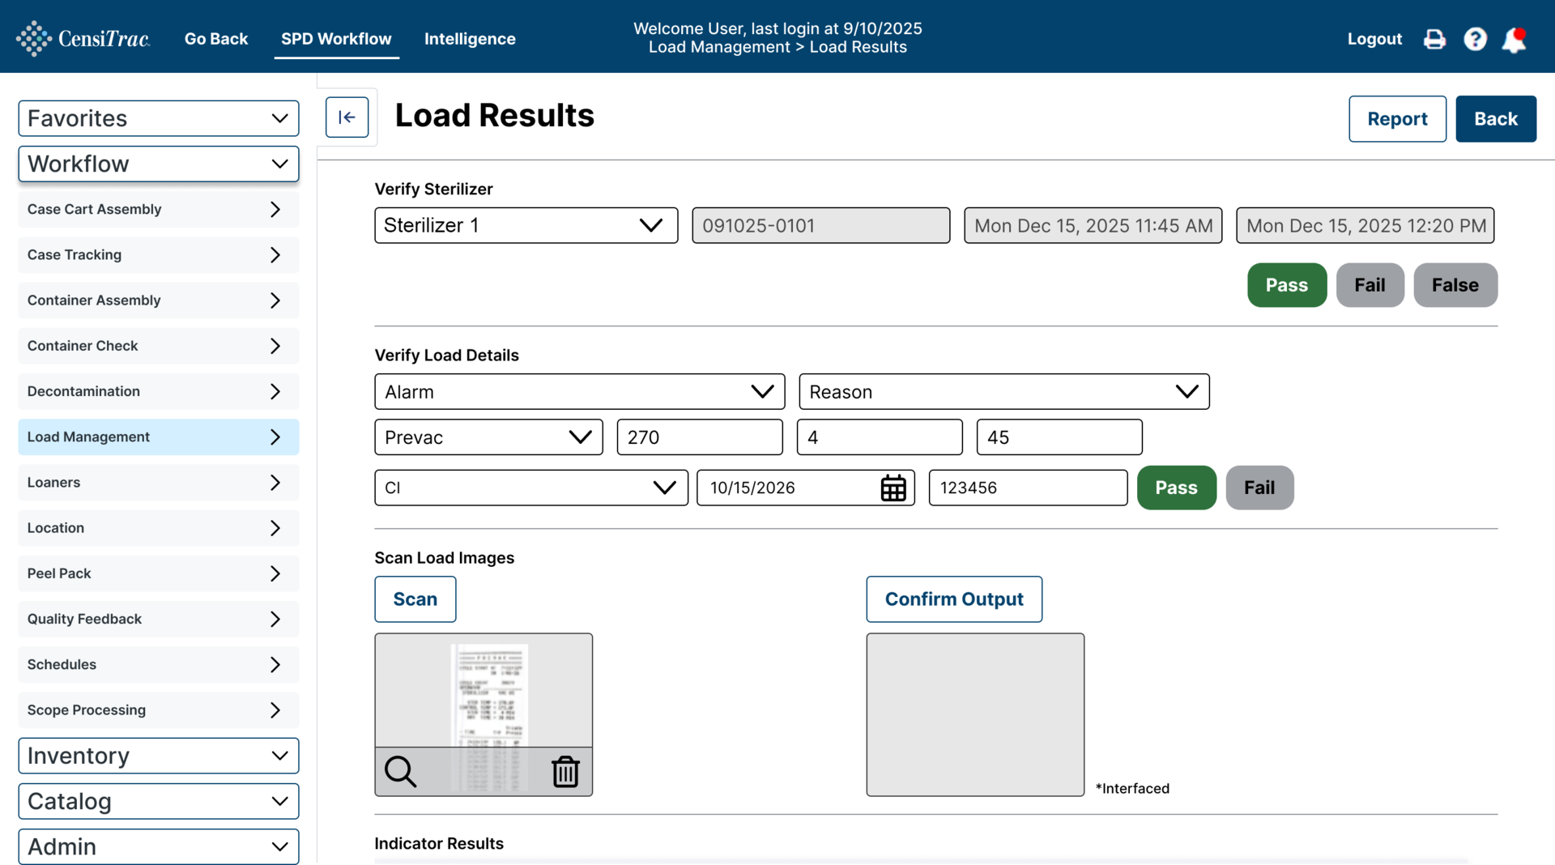
Task: Expand the Catalog section
Action: [x=159, y=801]
